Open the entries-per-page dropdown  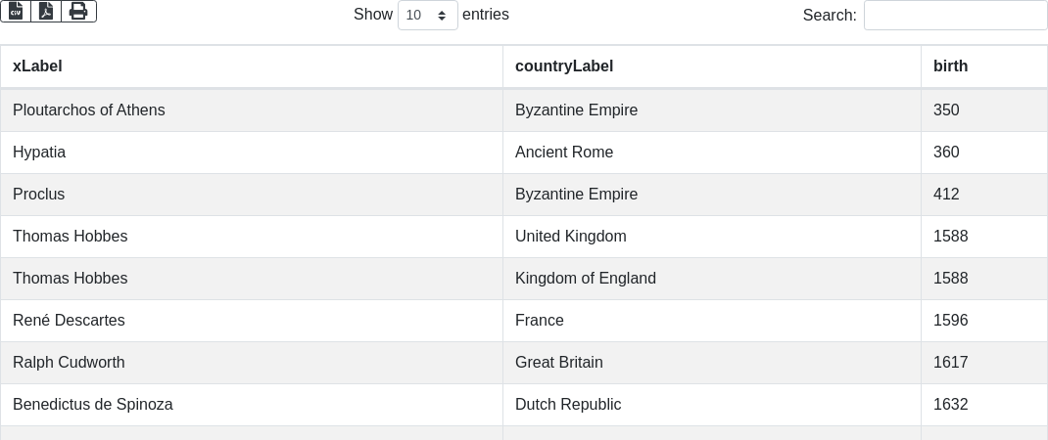427,16
